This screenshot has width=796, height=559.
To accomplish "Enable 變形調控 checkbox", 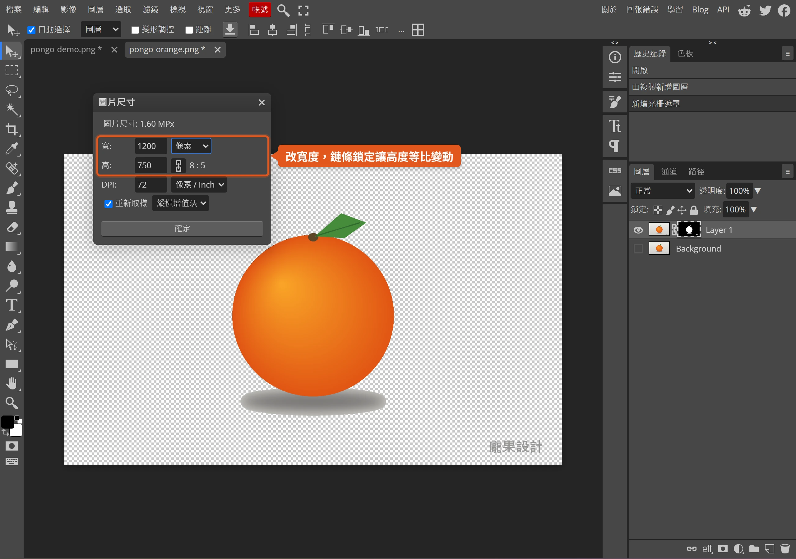I will point(135,30).
